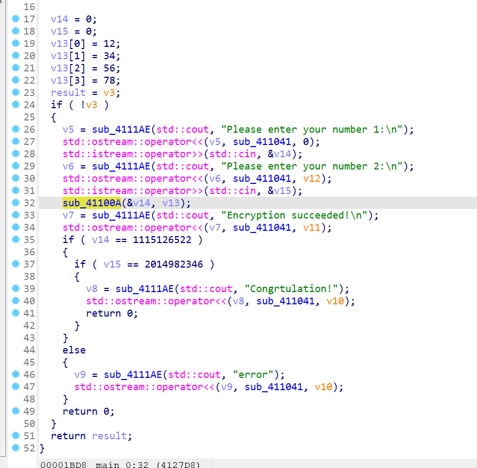Click sub_411041 reference on line 27

[x=262, y=142]
